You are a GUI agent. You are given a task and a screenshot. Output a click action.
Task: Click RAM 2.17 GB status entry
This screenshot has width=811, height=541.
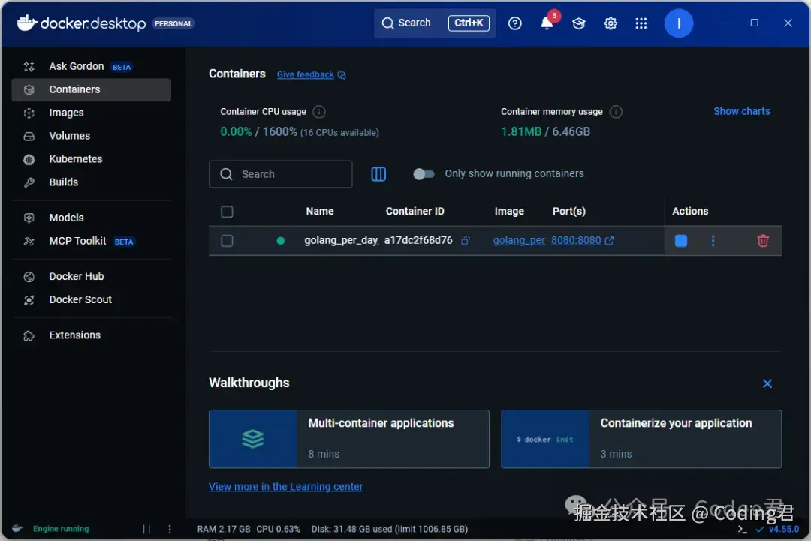[x=224, y=529]
